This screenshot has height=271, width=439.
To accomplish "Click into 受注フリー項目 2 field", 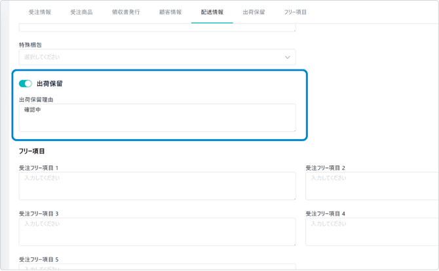I will [x=372, y=186].
